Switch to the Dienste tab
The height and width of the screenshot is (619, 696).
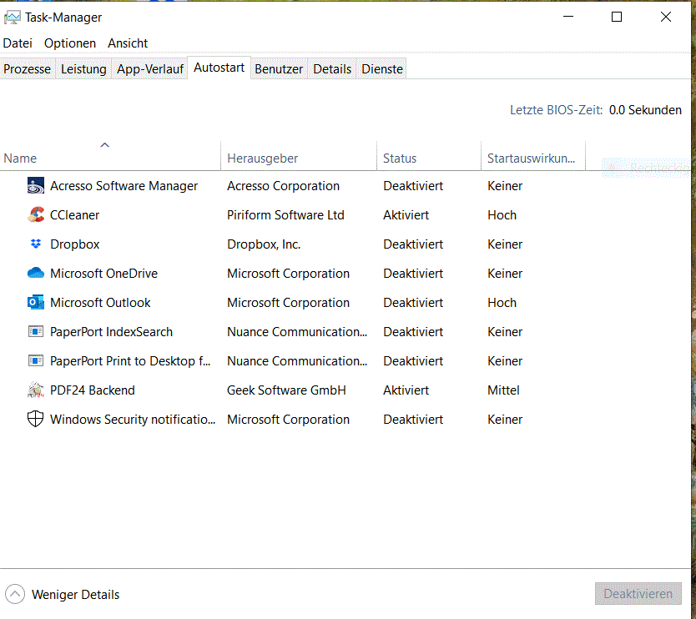pyautogui.click(x=382, y=69)
